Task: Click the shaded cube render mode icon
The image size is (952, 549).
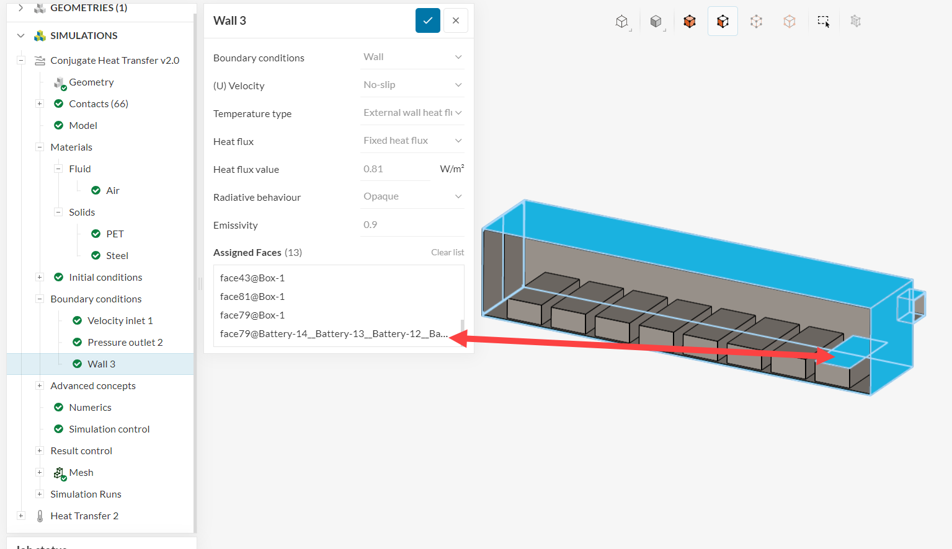Action: [x=656, y=20]
